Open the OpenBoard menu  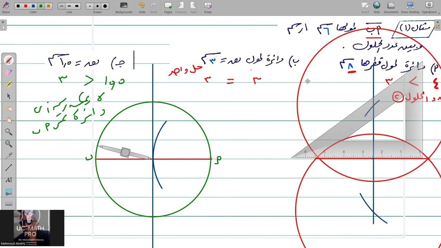coord(429,8)
